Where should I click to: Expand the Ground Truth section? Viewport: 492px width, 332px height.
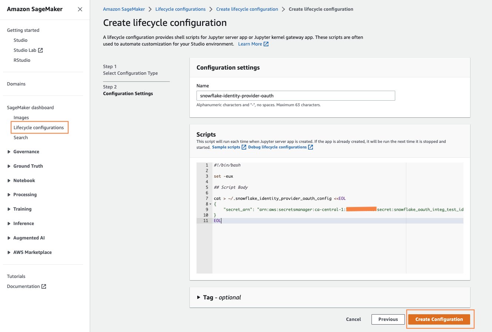(x=9, y=166)
